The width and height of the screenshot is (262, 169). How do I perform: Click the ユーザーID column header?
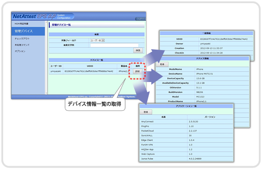tap(56, 66)
